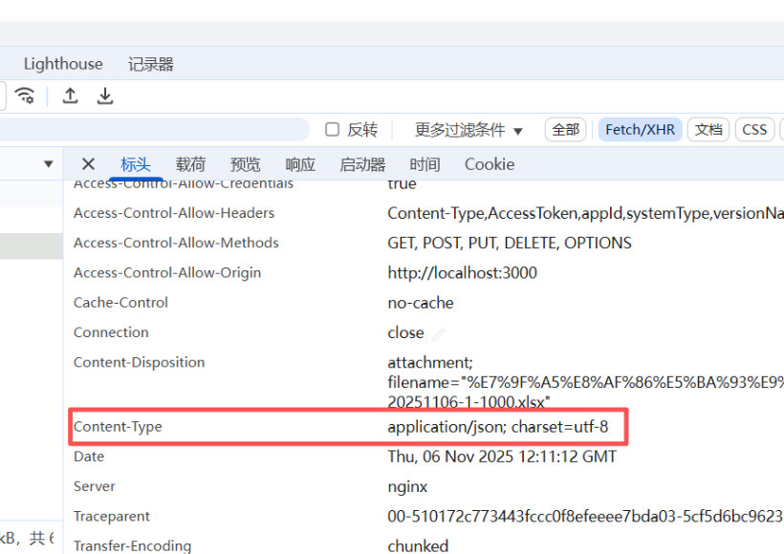Select GET, POST, PUT, DELETE, OPTIONS value
The height and width of the screenshot is (554, 784).
pyautogui.click(x=510, y=243)
